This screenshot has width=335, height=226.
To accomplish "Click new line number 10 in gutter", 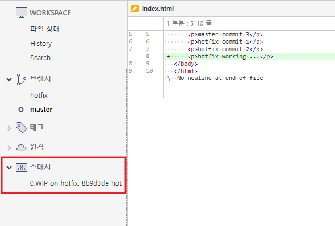I will [x=149, y=71].
